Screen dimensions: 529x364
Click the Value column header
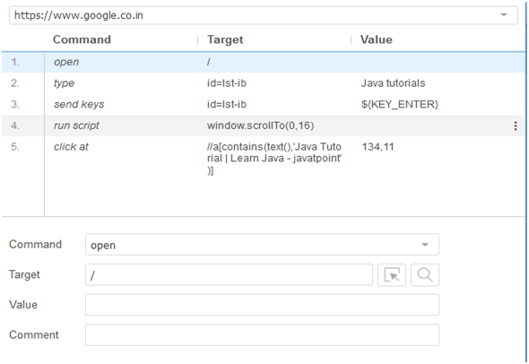point(377,39)
